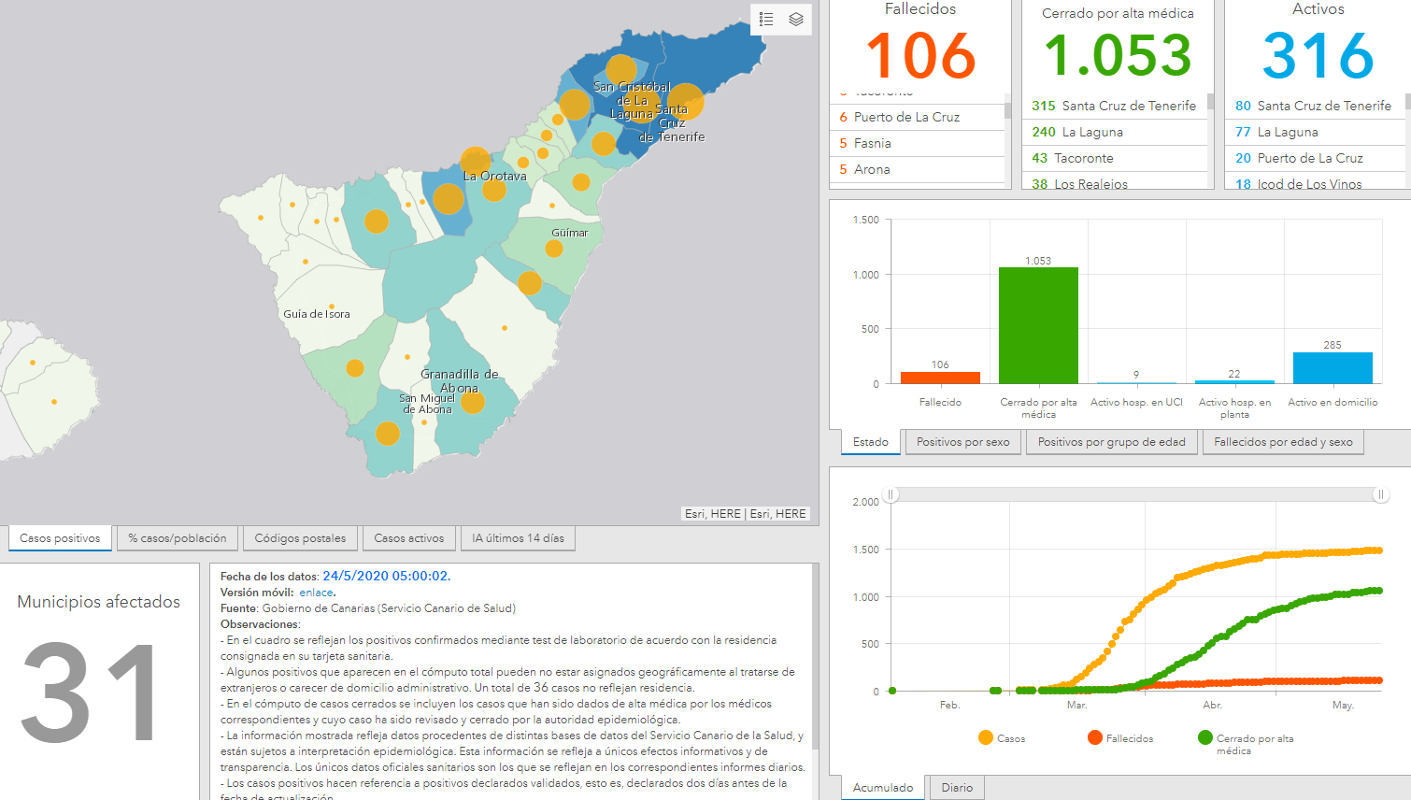Grab the left handle of the date range slider

(x=891, y=494)
